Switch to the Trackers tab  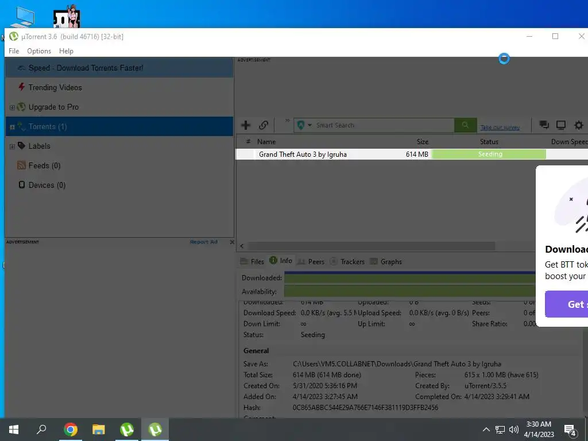[x=347, y=261]
